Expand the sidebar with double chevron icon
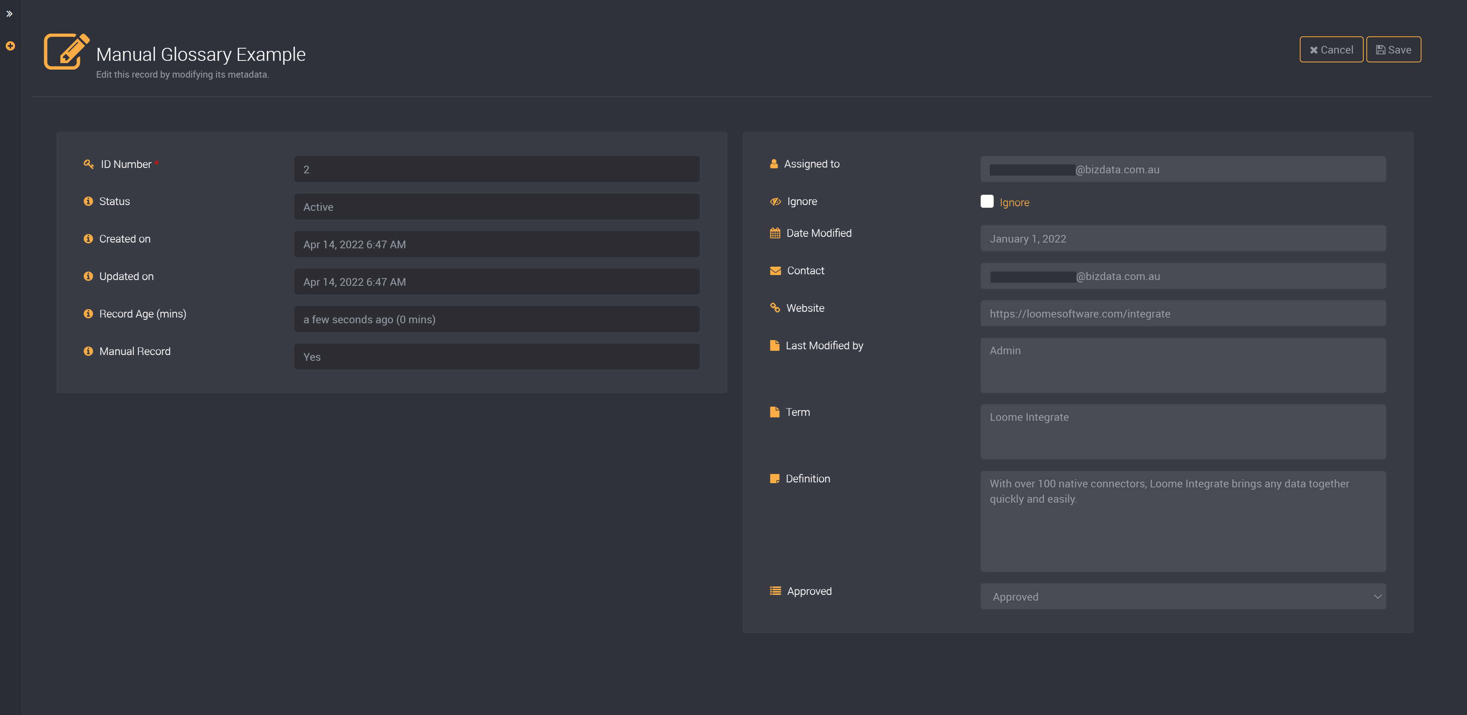Viewport: 1467px width, 715px height. (x=10, y=14)
